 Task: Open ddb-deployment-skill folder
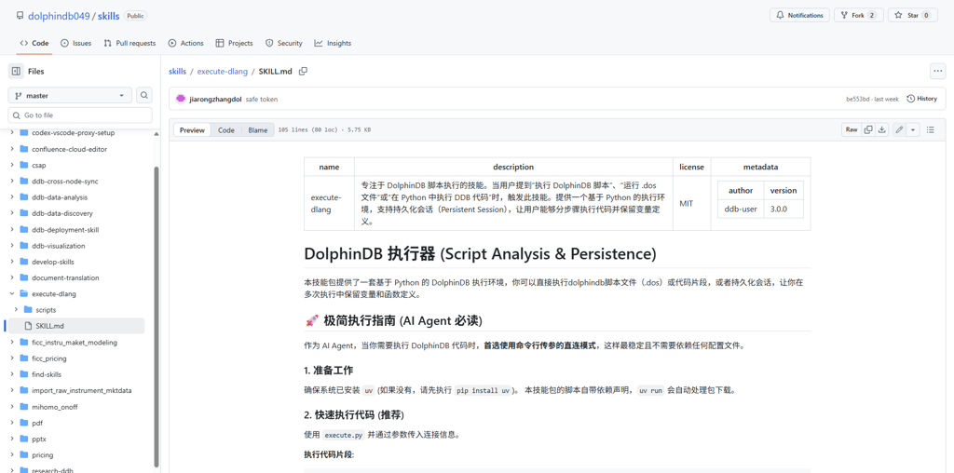[65, 230]
